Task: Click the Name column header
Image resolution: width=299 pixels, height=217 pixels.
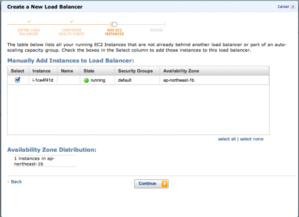Action: pyautogui.click(x=67, y=71)
